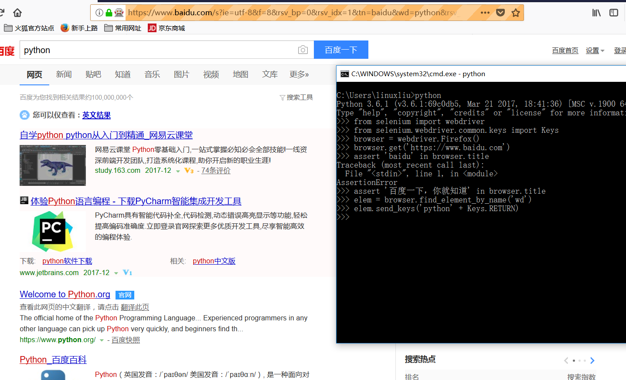
Task: Click previous arrow in 搜索热点 panel
Action: click(566, 360)
